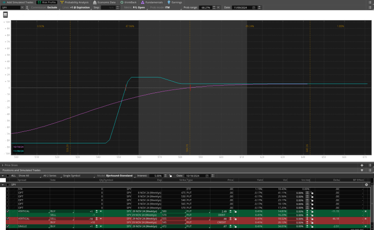Toggle checkbox for the 580 PUT vertical

(x=7, y=211)
